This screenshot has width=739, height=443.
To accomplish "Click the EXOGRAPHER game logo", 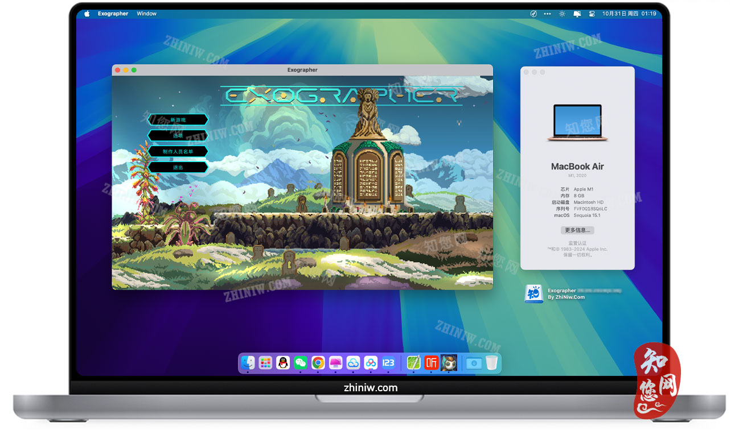I will point(342,96).
